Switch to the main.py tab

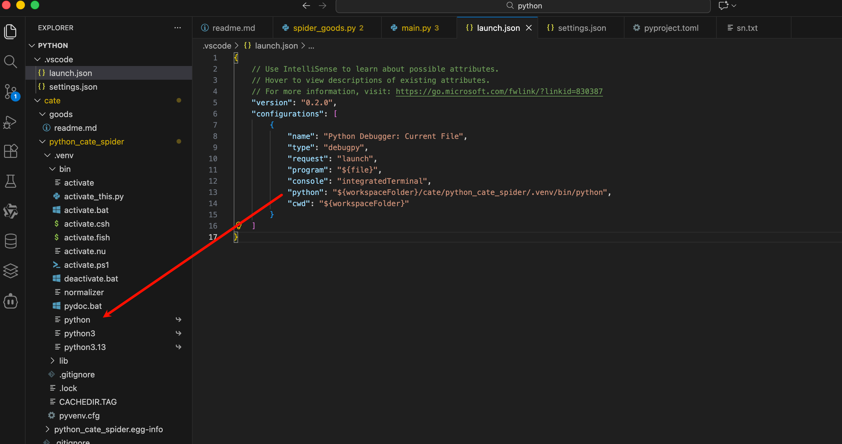pos(416,28)
